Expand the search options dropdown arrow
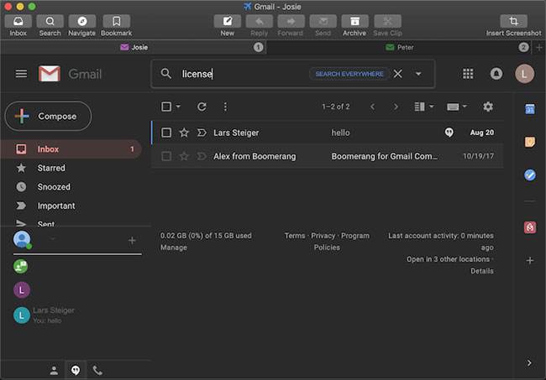The height and width of the screenshot is (380, 546). [x=418, y=74]
